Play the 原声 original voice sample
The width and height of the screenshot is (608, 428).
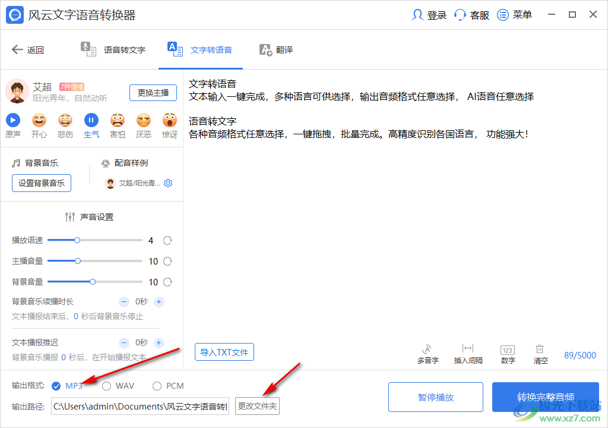[x=13, y=121]
